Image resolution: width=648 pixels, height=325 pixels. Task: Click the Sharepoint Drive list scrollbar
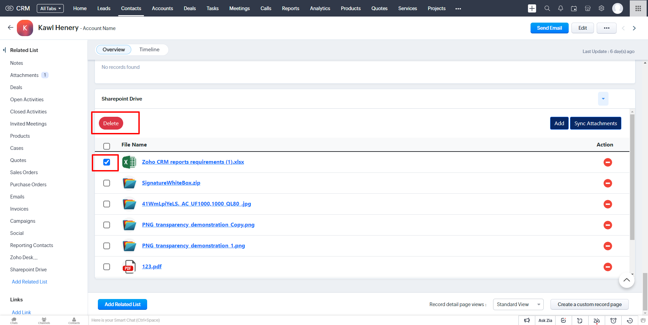(x=632, y=177)
